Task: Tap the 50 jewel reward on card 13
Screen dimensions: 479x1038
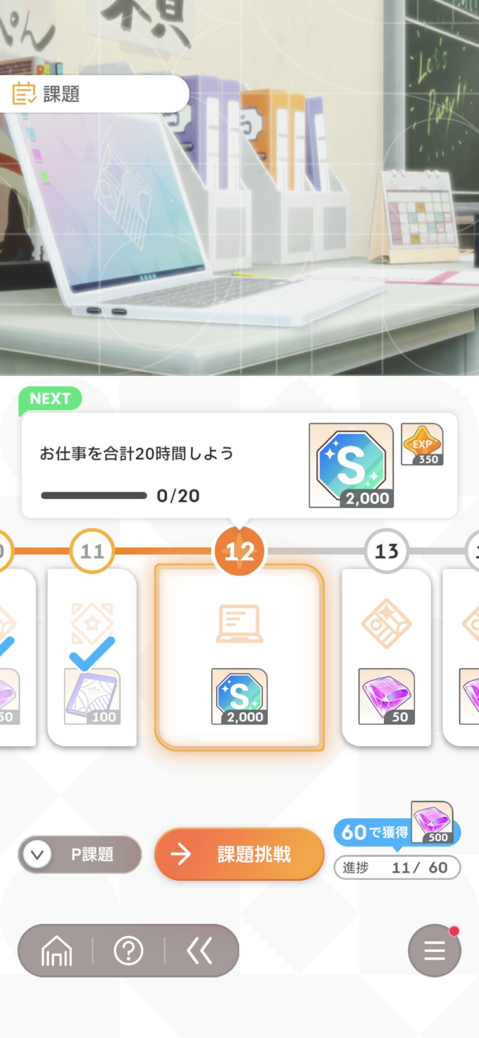Action: pos(387,696)
